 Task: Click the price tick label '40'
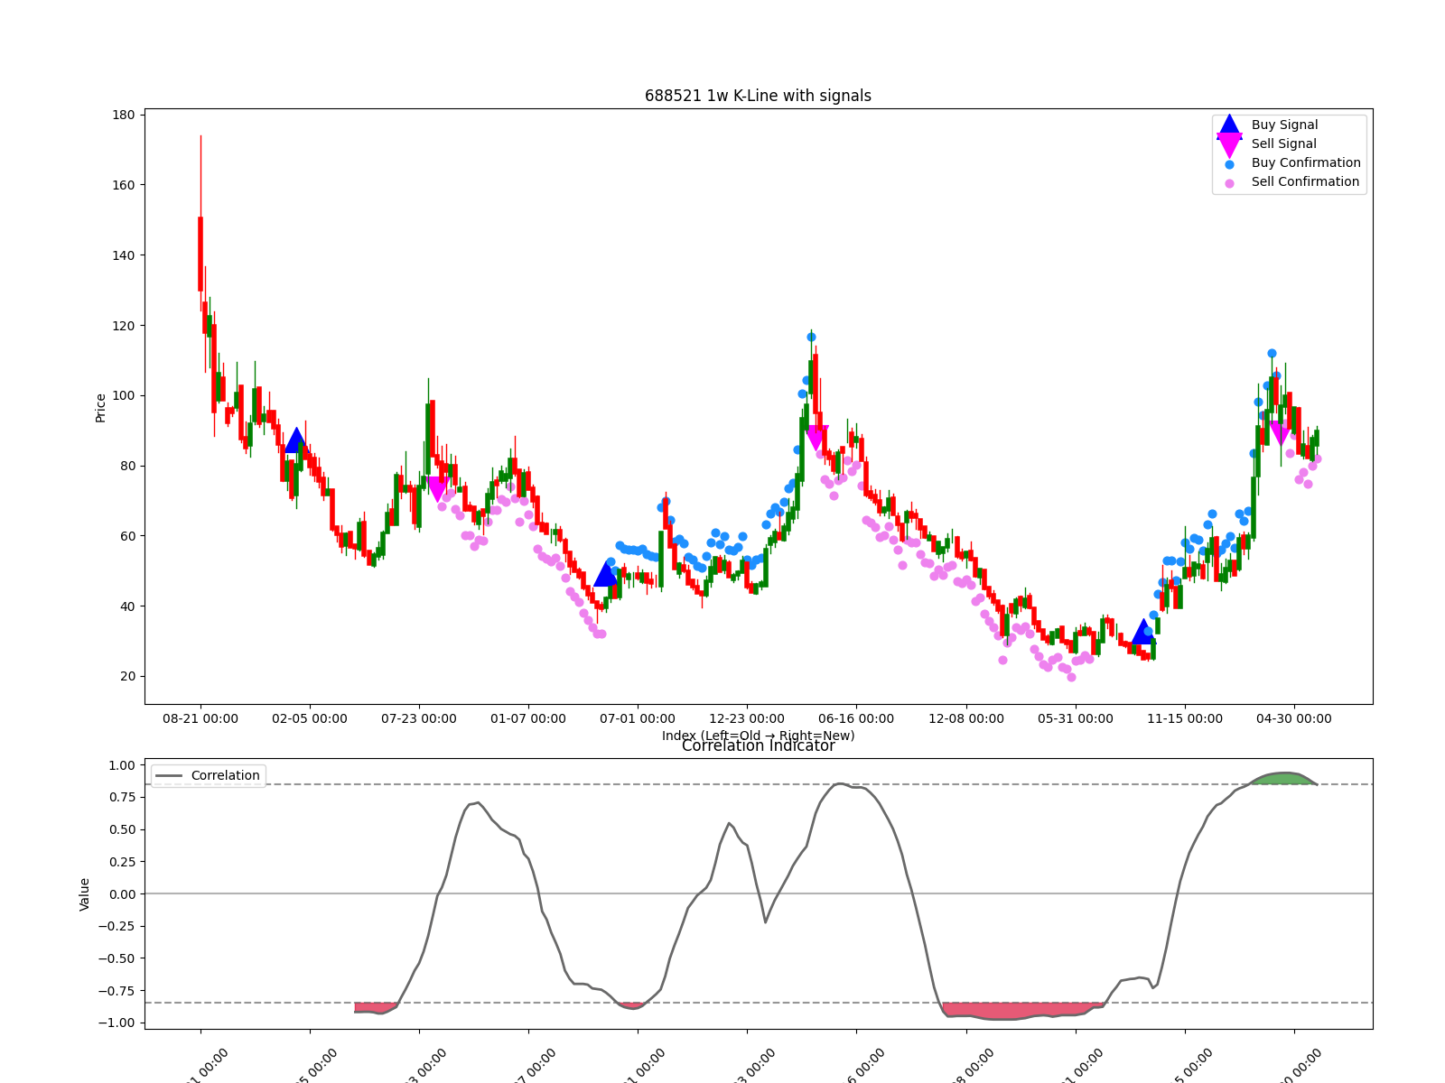pyautogui.click(x=127, y=606)
